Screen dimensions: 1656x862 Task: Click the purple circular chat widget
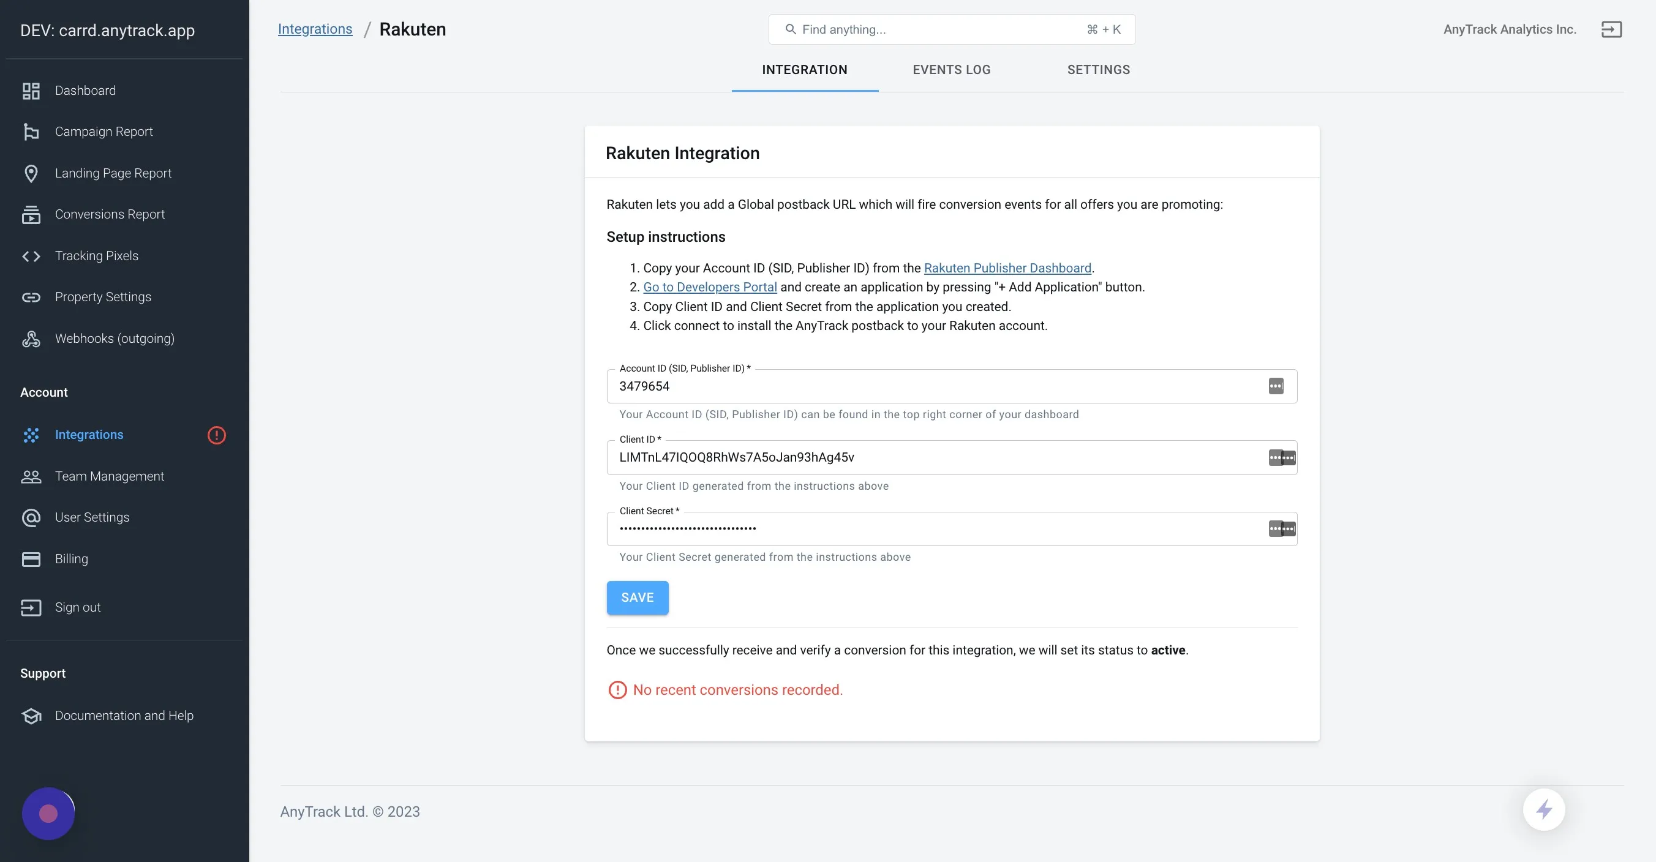pos(48,814)
